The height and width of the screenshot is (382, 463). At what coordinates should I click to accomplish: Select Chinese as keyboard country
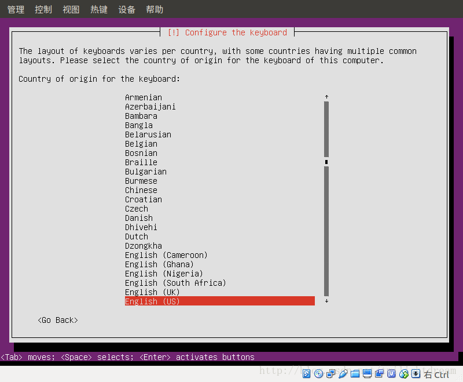click(141, 190)
